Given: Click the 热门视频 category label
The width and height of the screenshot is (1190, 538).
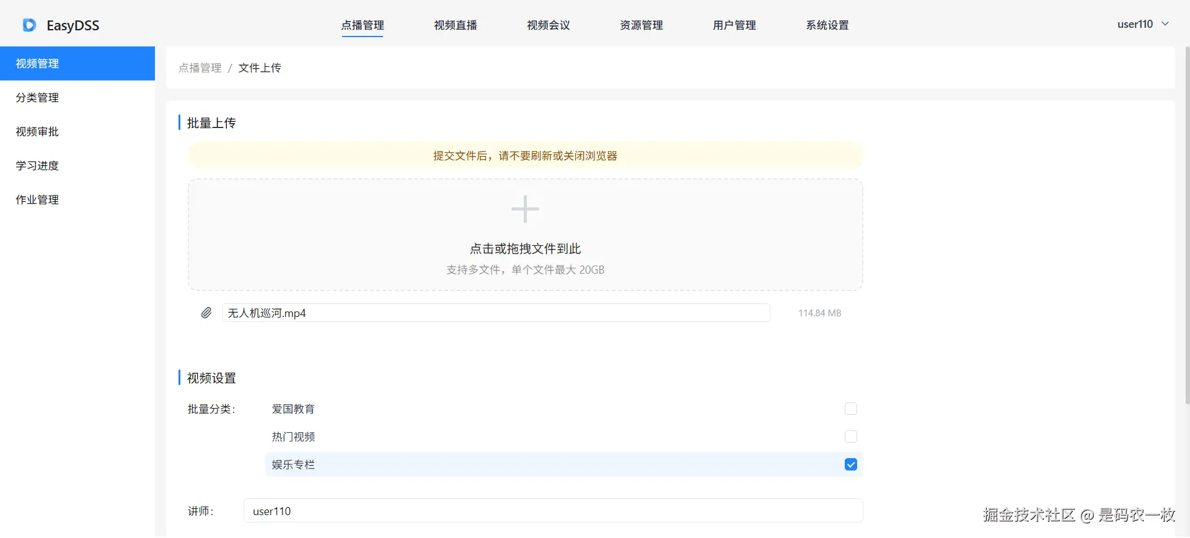Looking at the screenshot, I should pos(293,437).
